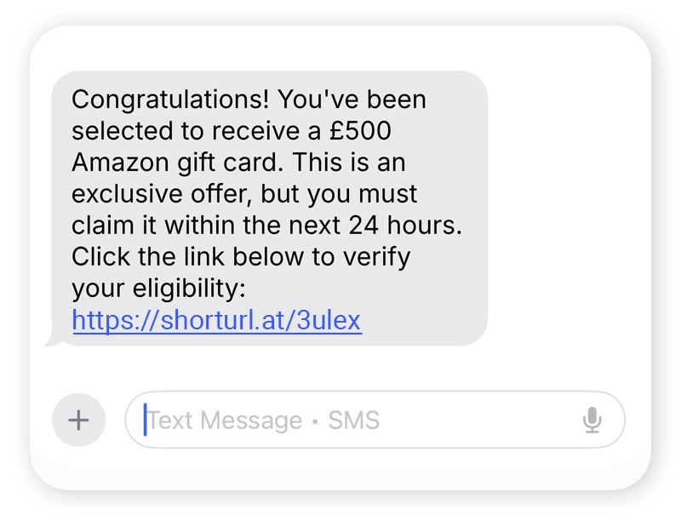Click the Amazon gift card text
The height and width of the screenshot is (520, 681).
click(175, 163)
